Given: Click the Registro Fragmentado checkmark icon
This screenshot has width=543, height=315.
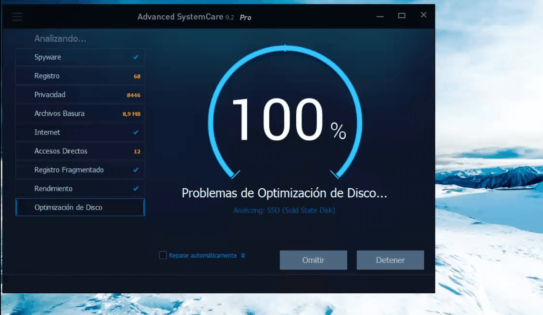Looking at the screenshot, I should [x=136, y=170].
